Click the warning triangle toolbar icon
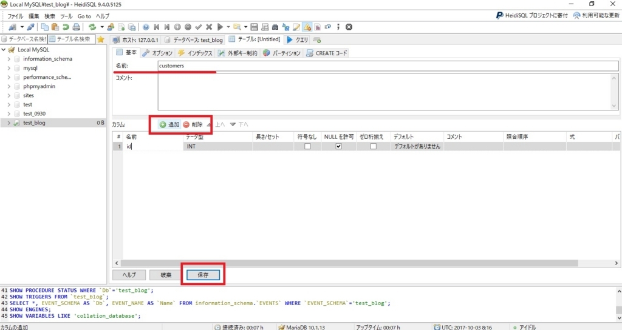Screen dimensions: 622x330 point(307,27)
